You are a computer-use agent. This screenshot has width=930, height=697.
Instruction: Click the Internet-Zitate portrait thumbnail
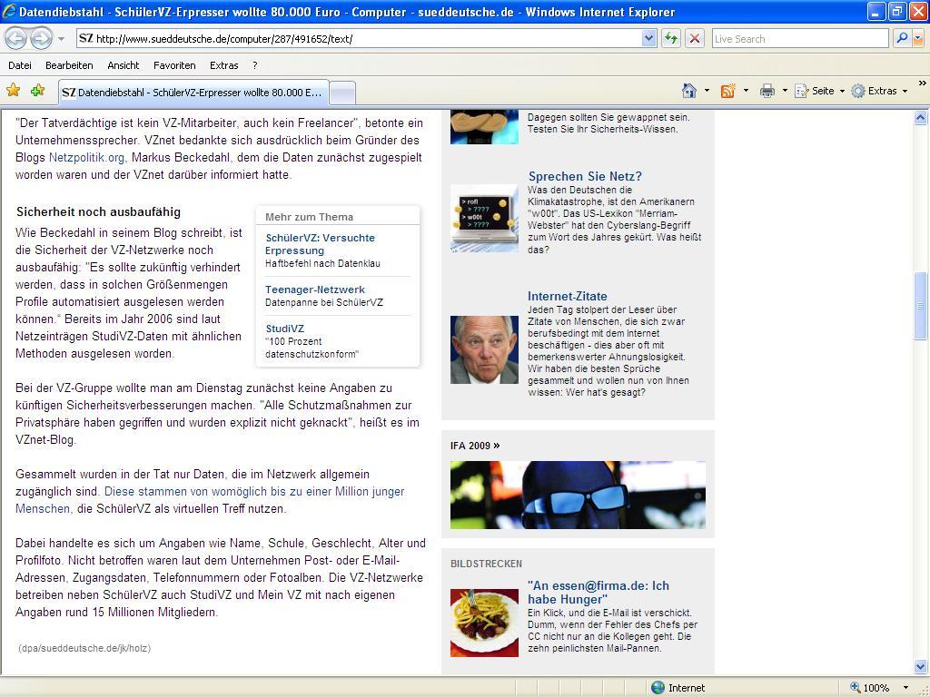click(x=484, y=349)
